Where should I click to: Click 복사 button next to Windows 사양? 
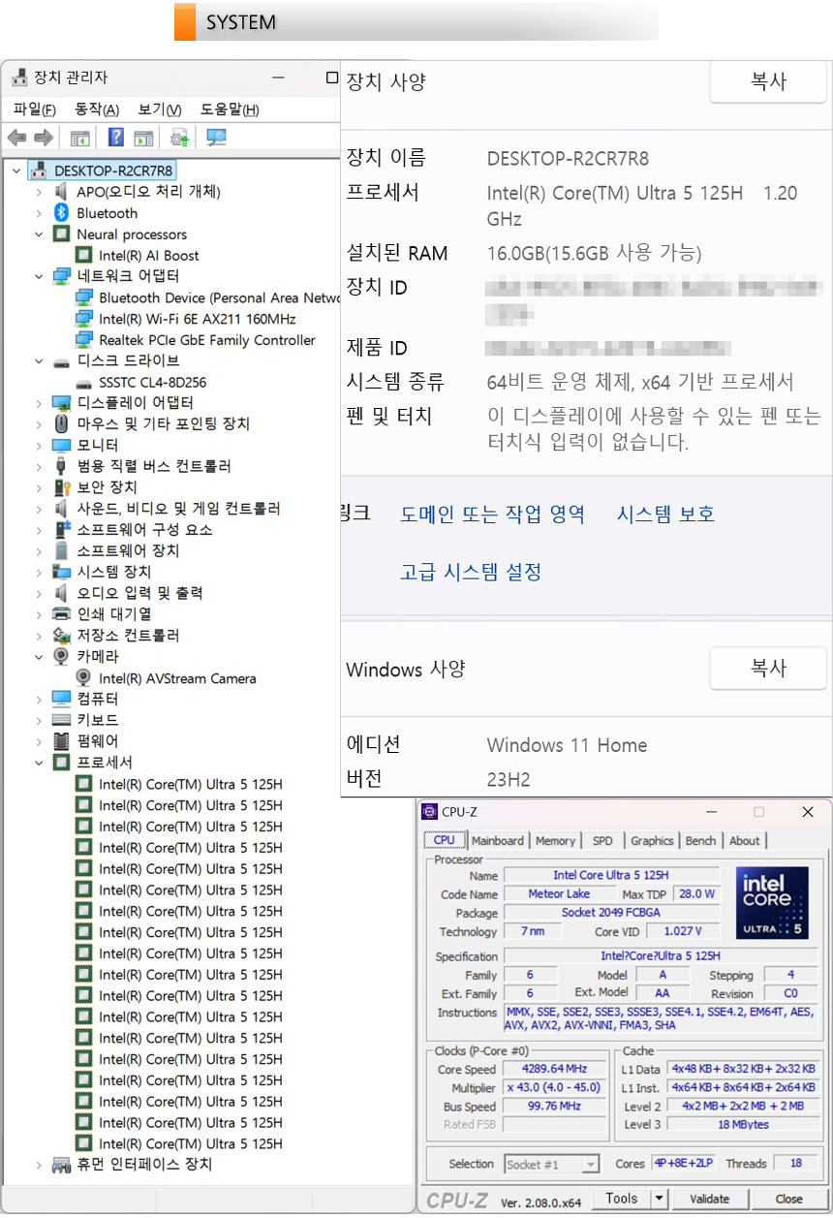(768, 668)
